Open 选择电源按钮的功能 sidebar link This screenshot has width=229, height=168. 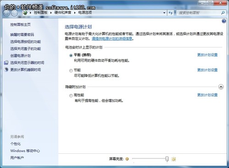(x=26, y=42)
